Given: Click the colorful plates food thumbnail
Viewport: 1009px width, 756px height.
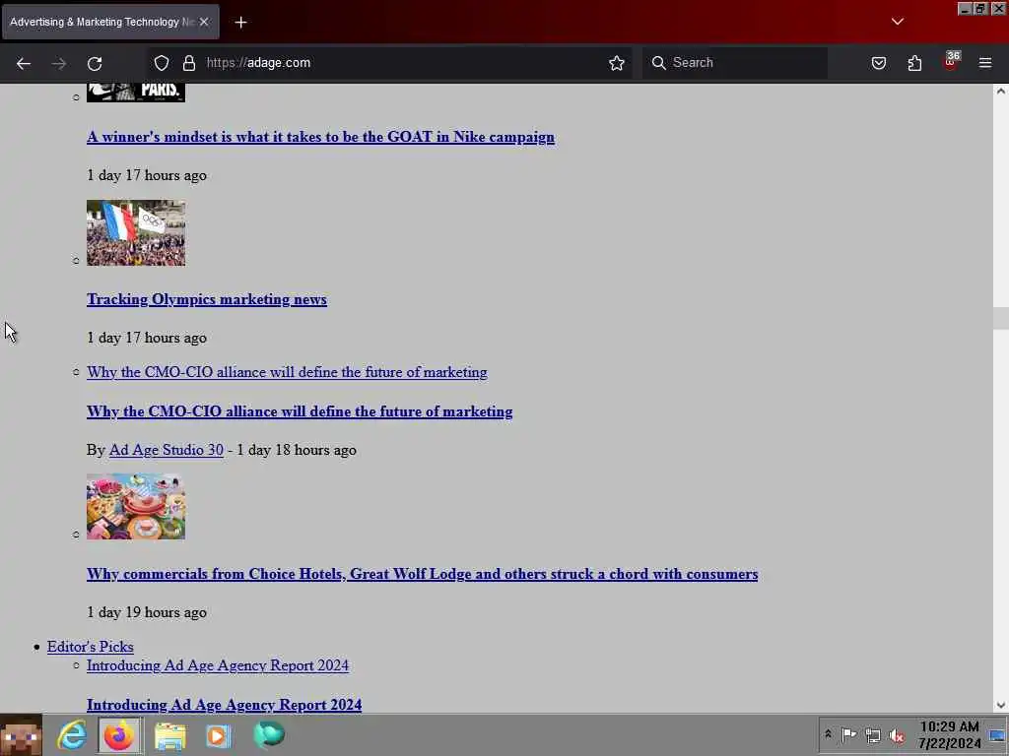Looking at the screenshot, I should click(136, 507).
